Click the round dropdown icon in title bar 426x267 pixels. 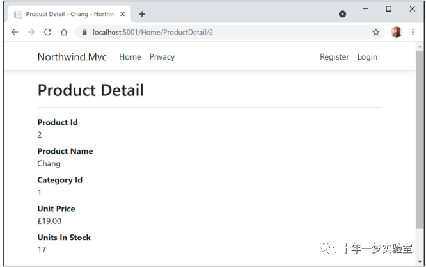click(x=342, y=14)
